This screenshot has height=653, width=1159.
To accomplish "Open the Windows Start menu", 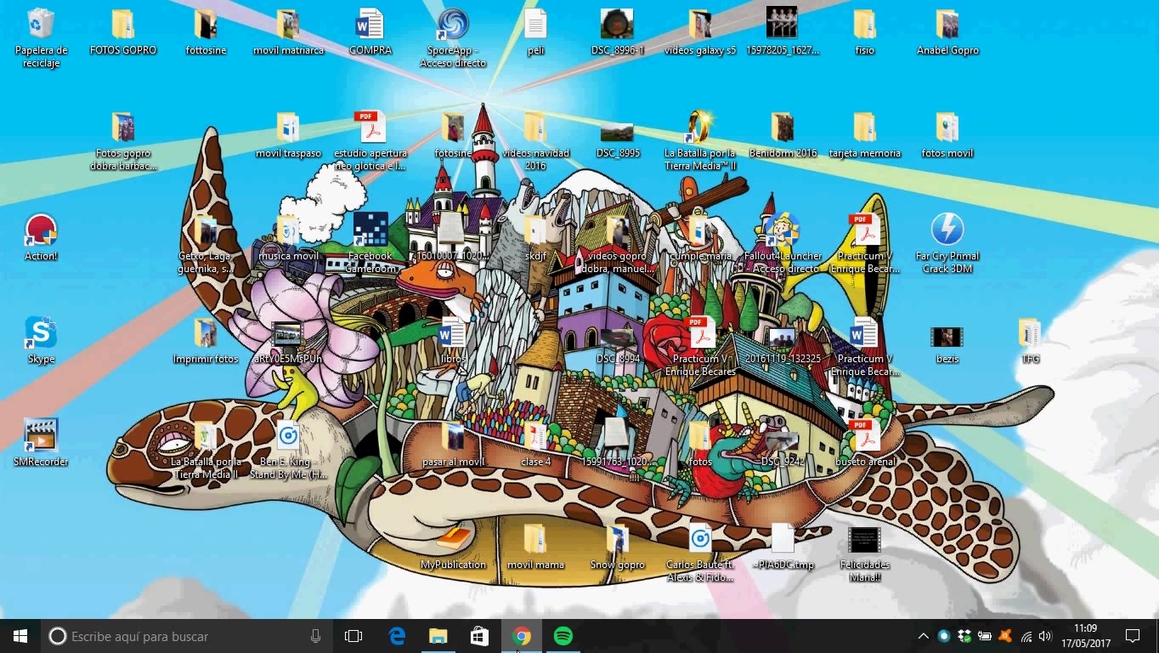I will pyautogui.click(x=20, y=636).
